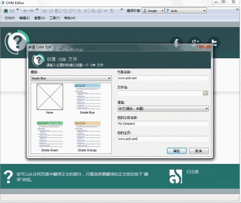The height and width of the screenshot is (203, 241).
Task: Open the 查看(V) menu
Action: point(39,18)
